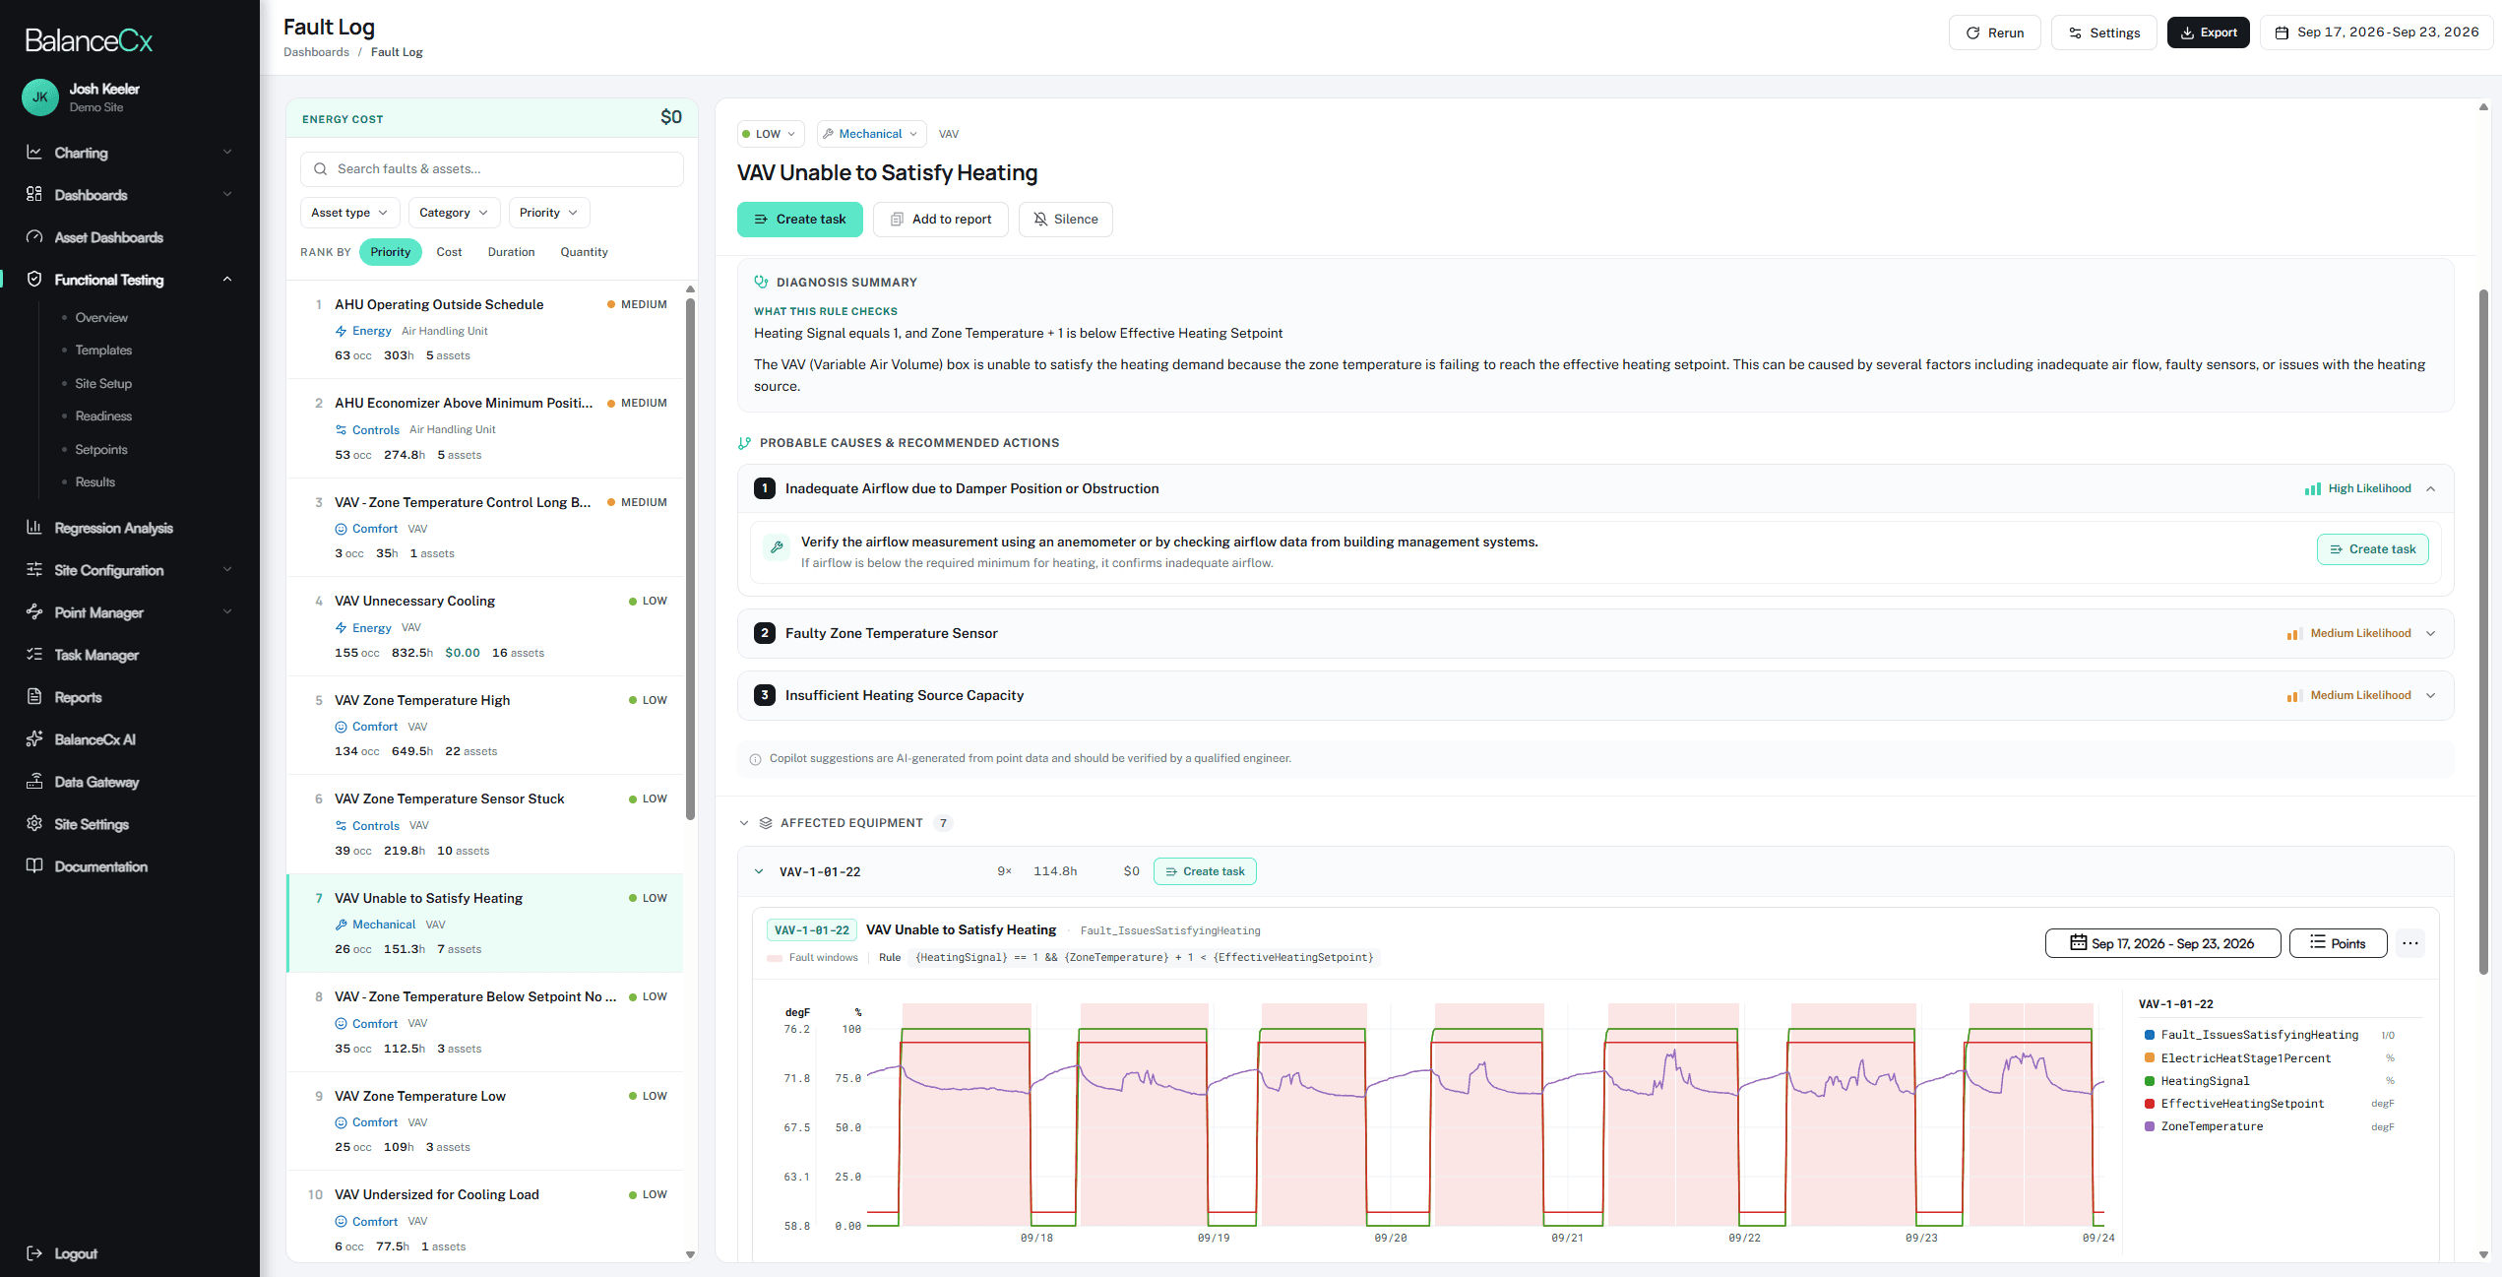Open the Settings button
The height and width of the screenshot is (1277, 2502).
(x=2103, y=32)
